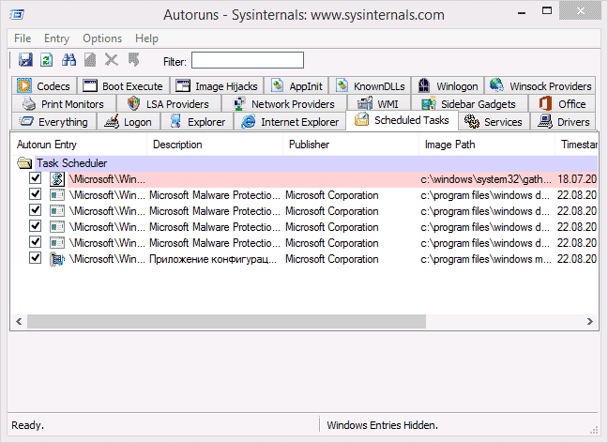Open the AppInit tab
This screenshot has width=608, height=443.
[x=296, y=85]
